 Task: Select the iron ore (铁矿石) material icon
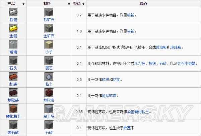(x=49, y=13)
